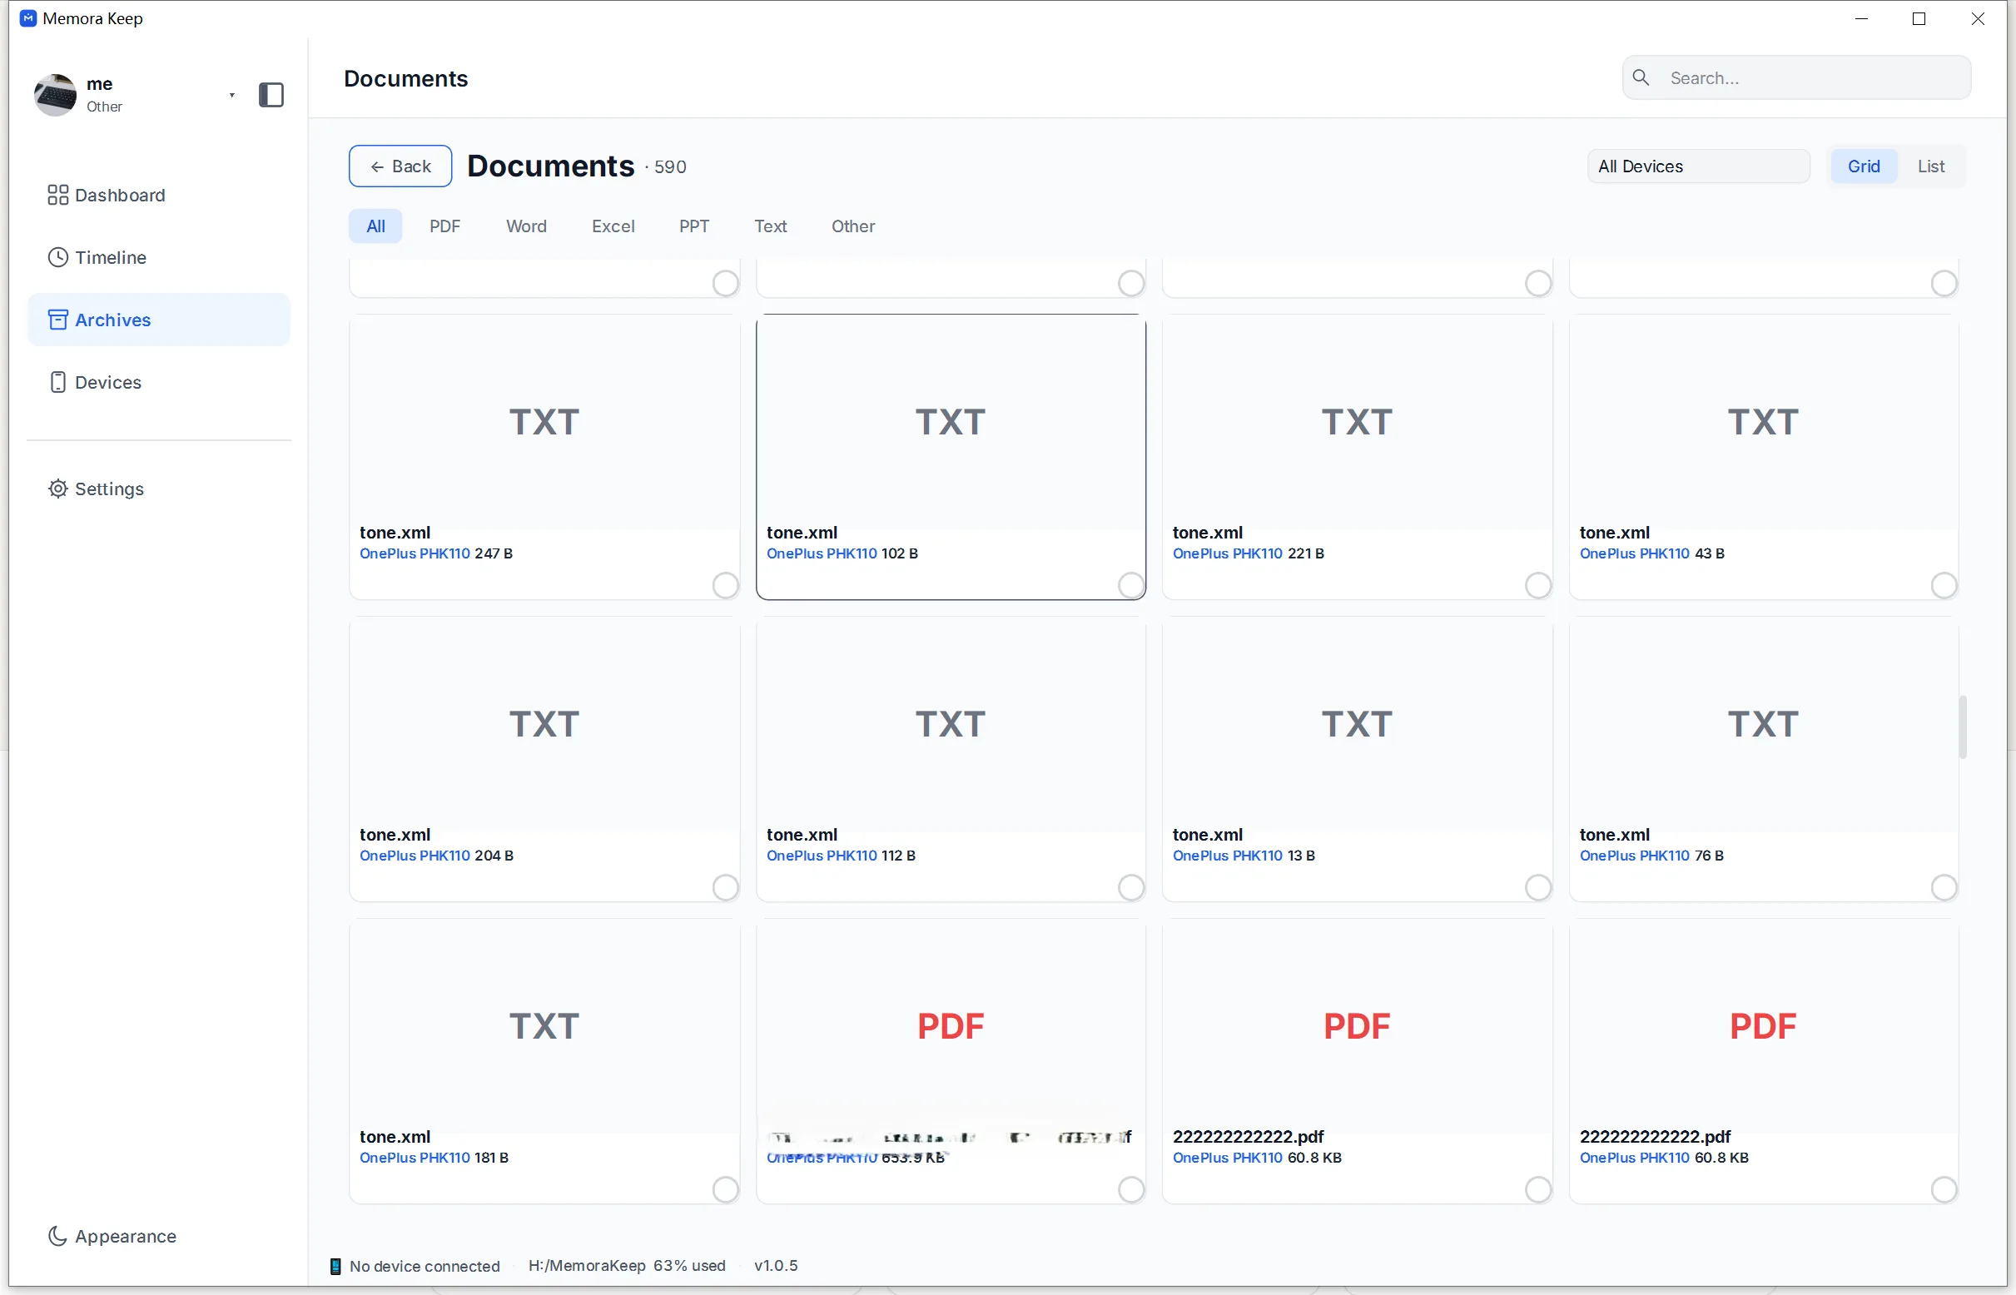Screen dimensions: 2016x1295
Task: Select the 43 B tone.xml checkbox circle
Action: [1944, 584]
